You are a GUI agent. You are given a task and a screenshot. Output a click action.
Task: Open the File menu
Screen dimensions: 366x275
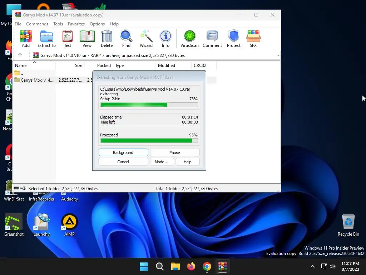[18, 24]
